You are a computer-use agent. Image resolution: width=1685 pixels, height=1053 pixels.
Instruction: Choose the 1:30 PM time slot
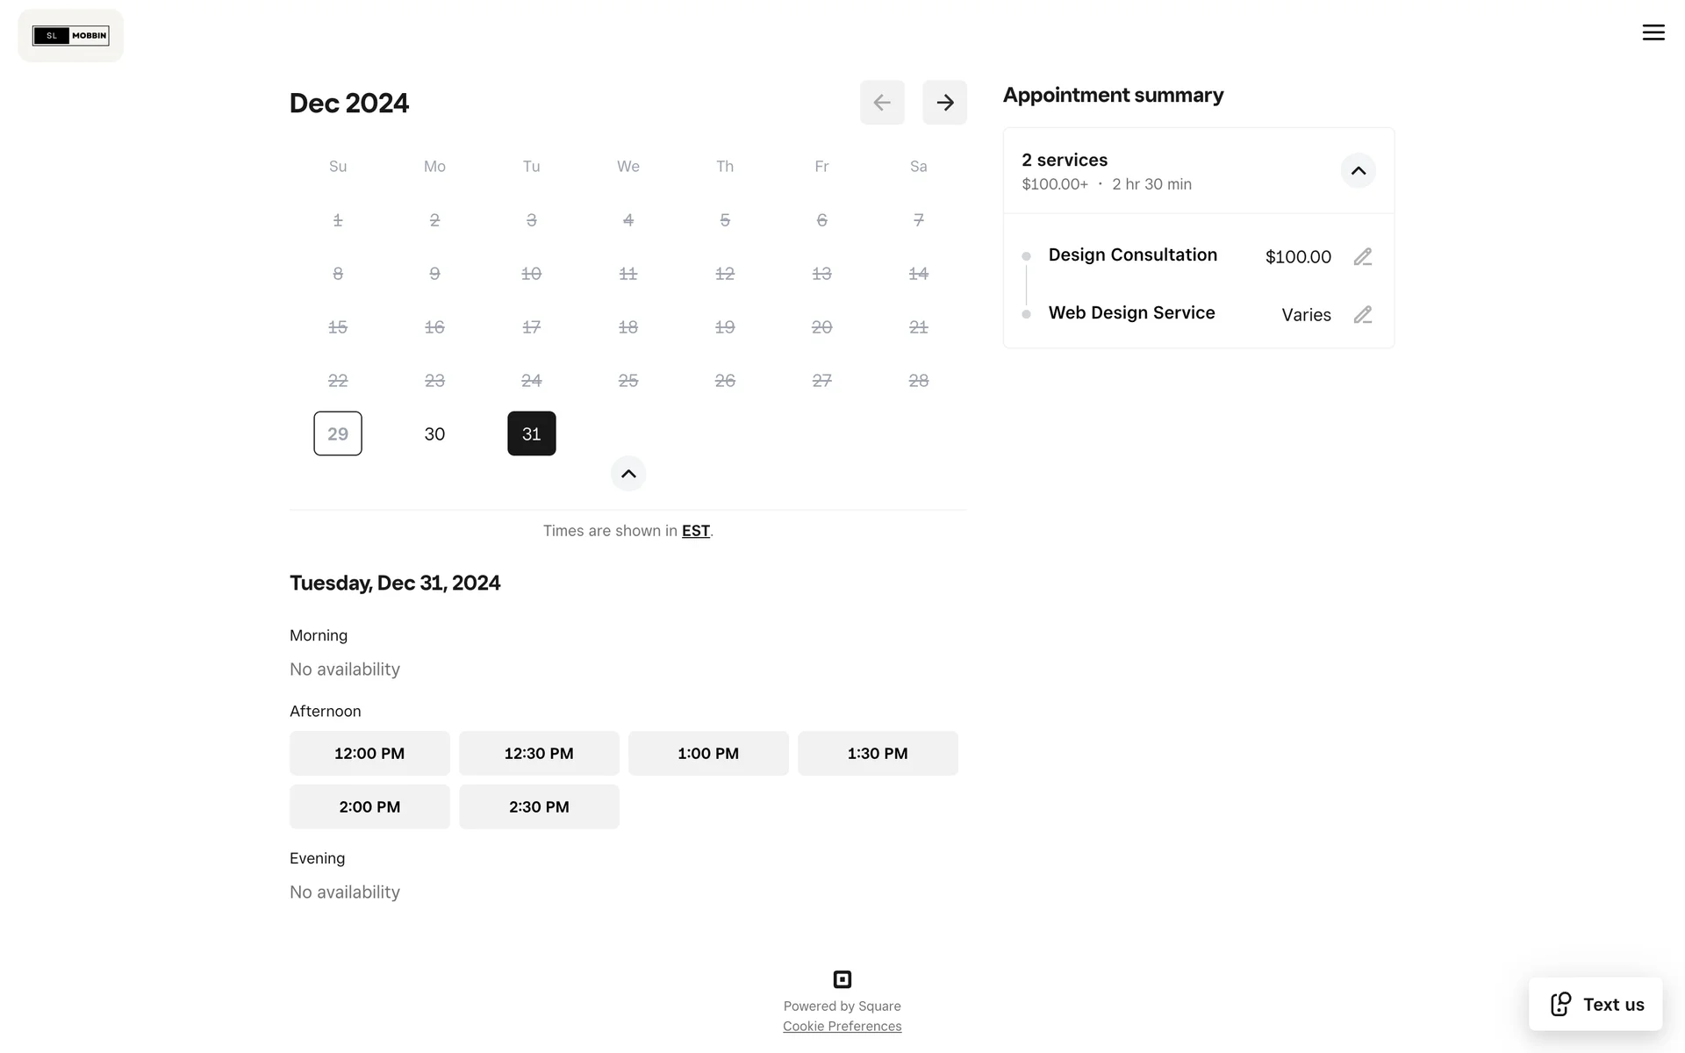(x=878, y=754)
